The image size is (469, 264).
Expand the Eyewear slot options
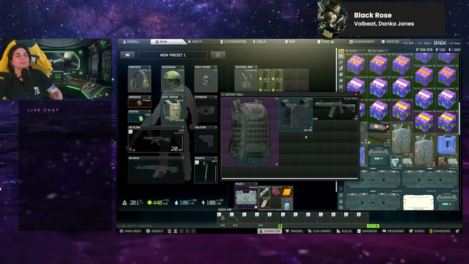[x=216, y=97]
